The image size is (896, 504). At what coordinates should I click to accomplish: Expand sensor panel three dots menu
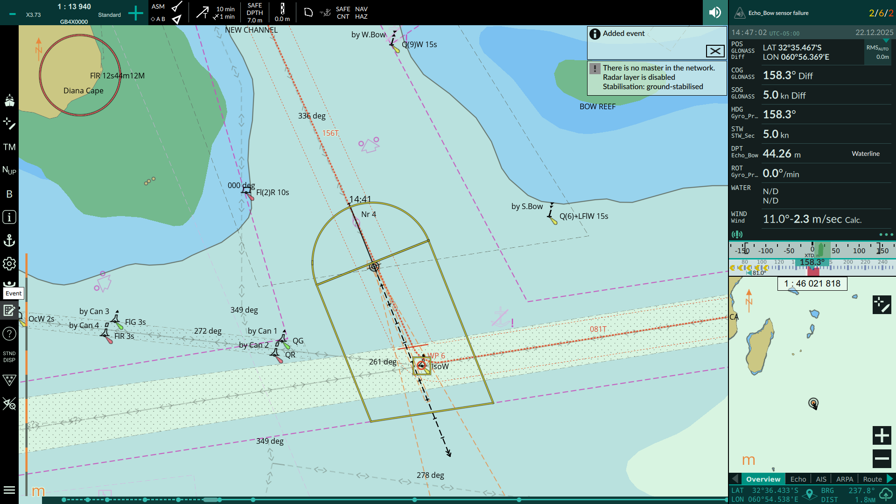[x=886, y=234]
